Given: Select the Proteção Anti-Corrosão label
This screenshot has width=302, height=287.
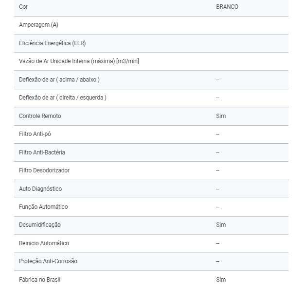Looking at the screenshot, I should [48, 261].
